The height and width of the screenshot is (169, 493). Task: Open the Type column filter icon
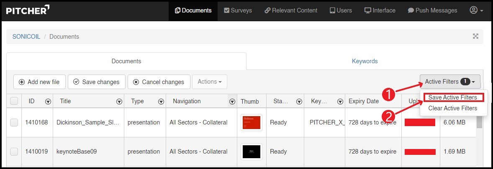161,101
